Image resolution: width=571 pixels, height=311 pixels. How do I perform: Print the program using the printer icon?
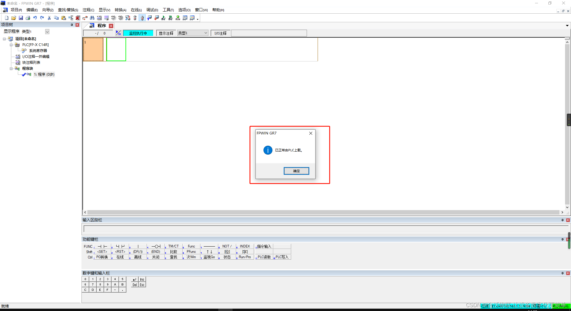(x=28, y=18)
